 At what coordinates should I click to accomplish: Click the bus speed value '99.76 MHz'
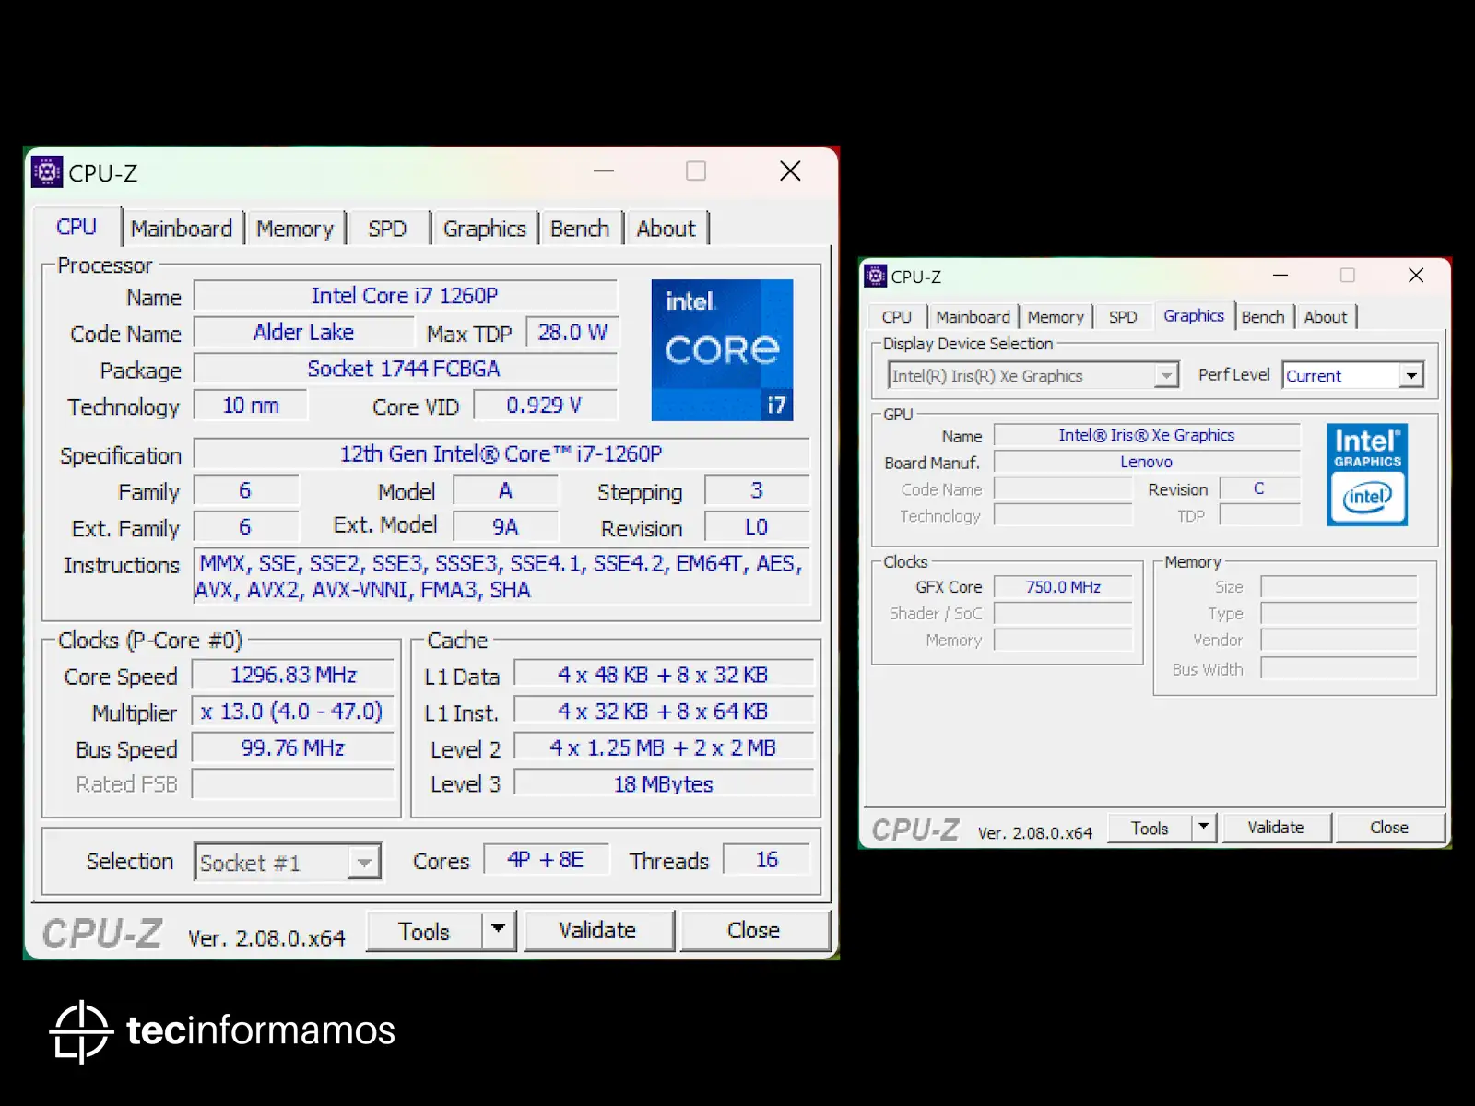click(293, 748)
